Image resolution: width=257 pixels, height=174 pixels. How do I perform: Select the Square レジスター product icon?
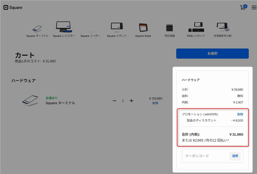(64, 27)
